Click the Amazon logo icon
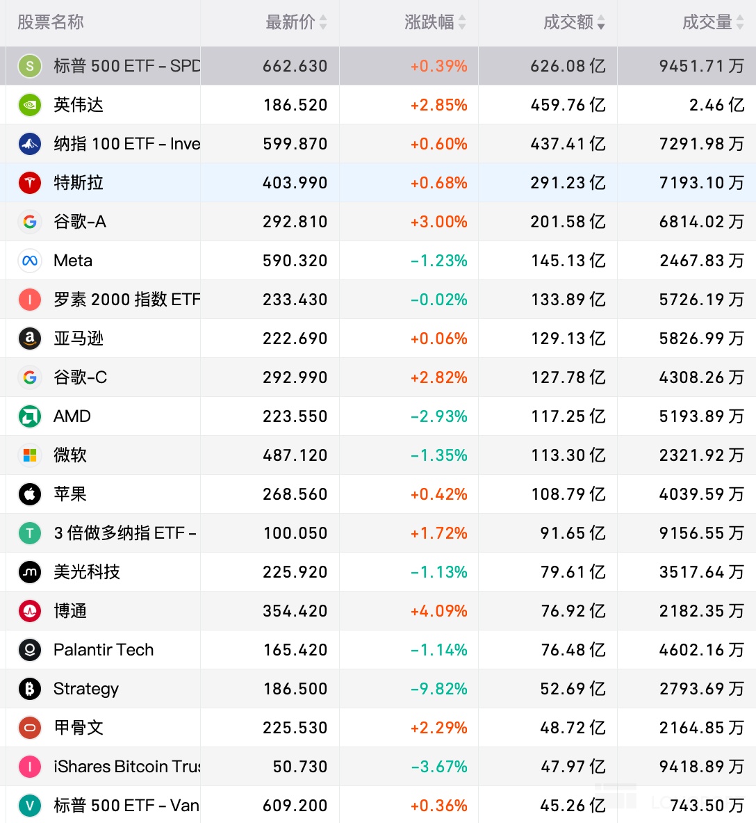 (x=29, y=339)
